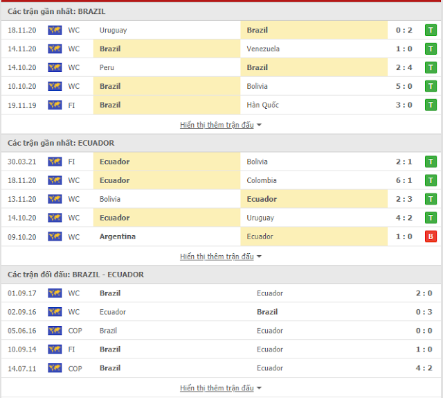Viewport: 443px width, 398px height.
Task: Click the world flag icon on the 14.07.11 COP row
Action: tap(55, 368)
